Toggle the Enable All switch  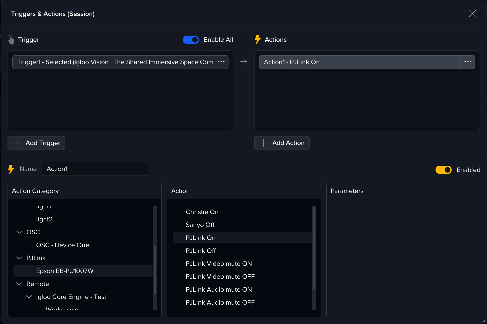191,40
